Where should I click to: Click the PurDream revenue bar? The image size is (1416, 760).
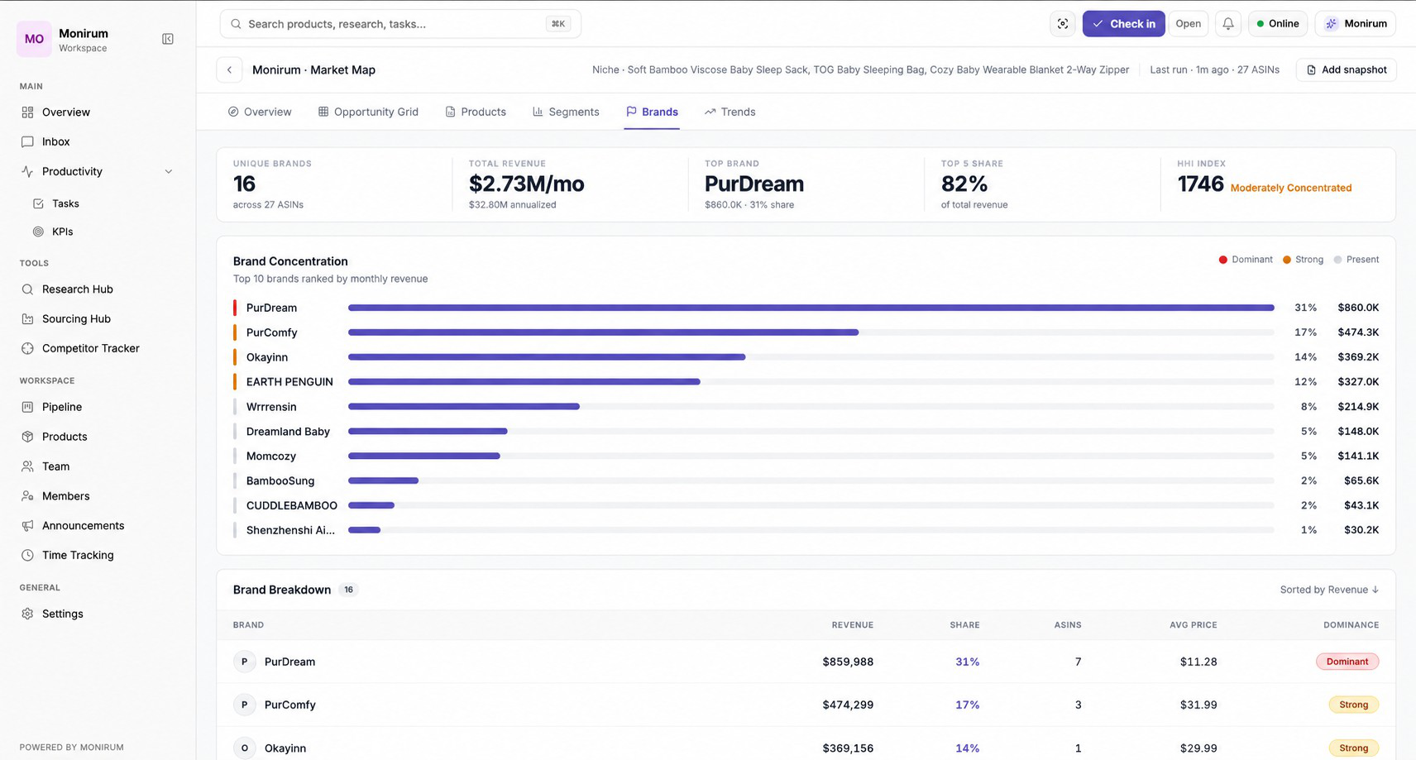(811, 308)
